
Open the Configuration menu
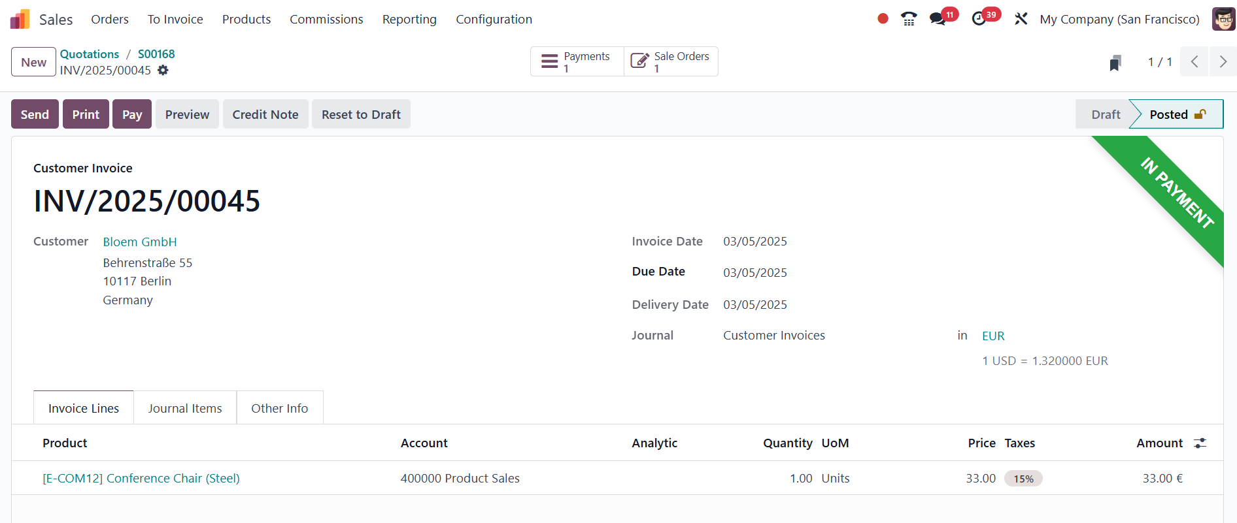pyautogui.click(x=494, y=19)
